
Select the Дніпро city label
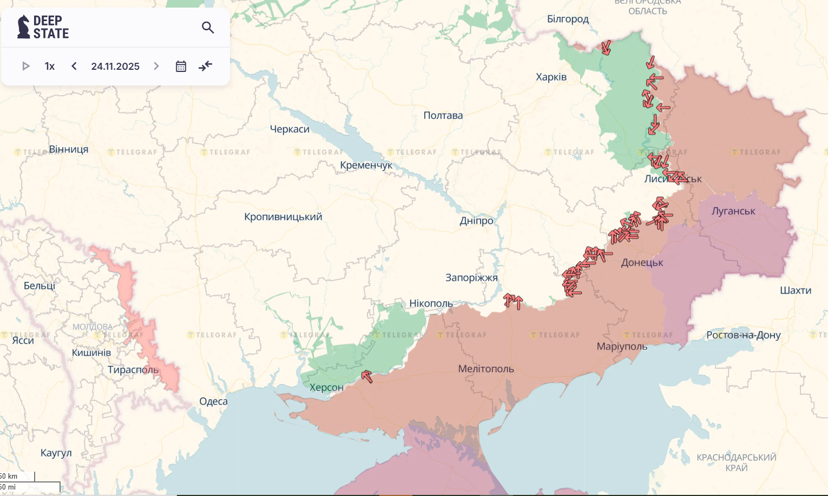click(476, 221)
